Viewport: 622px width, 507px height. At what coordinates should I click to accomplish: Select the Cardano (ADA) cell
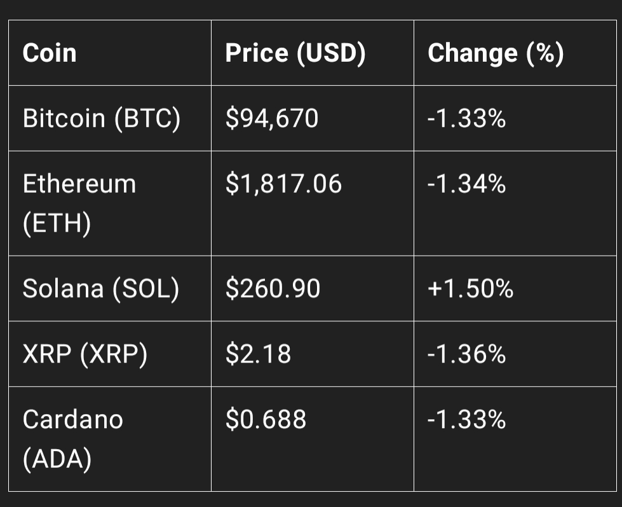(x=73, y=439)
